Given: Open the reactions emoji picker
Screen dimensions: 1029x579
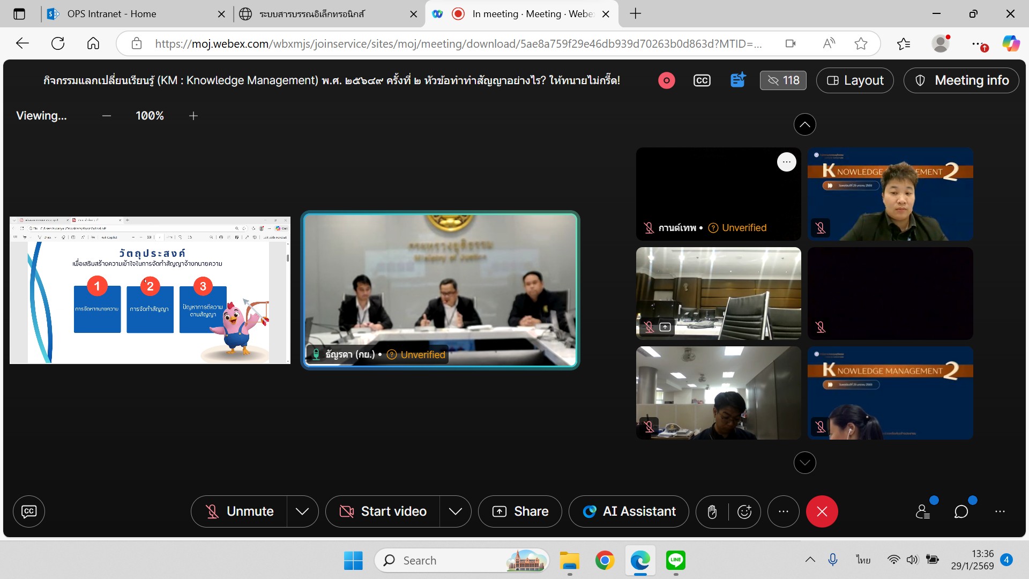Looking at the screenshot, I should (x=744, y=511).
